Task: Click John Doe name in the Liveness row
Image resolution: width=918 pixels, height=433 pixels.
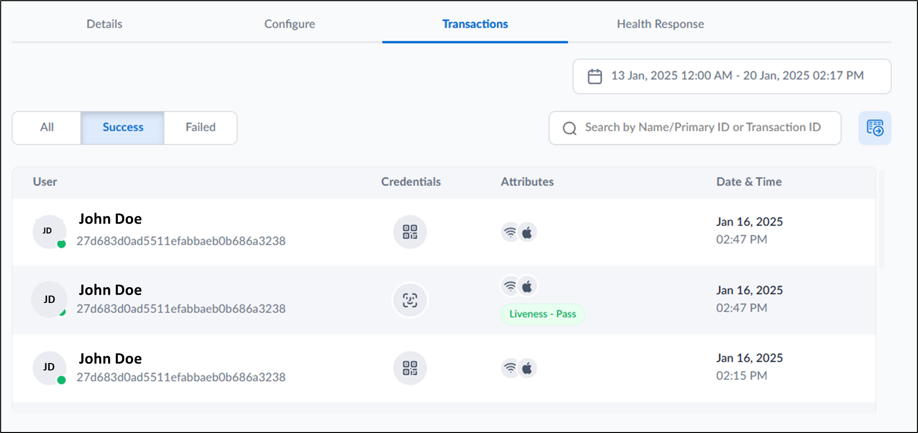Action: point(110,290)
